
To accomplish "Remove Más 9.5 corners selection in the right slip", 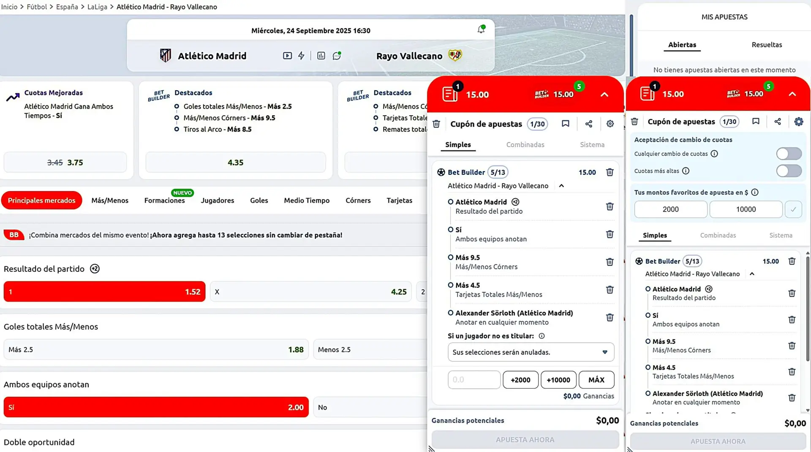I will (792, 346).
